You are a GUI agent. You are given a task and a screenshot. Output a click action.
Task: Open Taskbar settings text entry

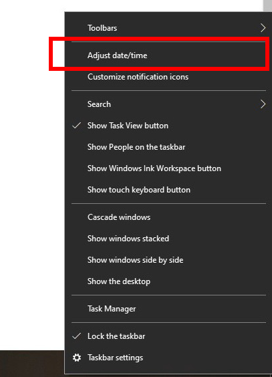[x=116, y=358]
